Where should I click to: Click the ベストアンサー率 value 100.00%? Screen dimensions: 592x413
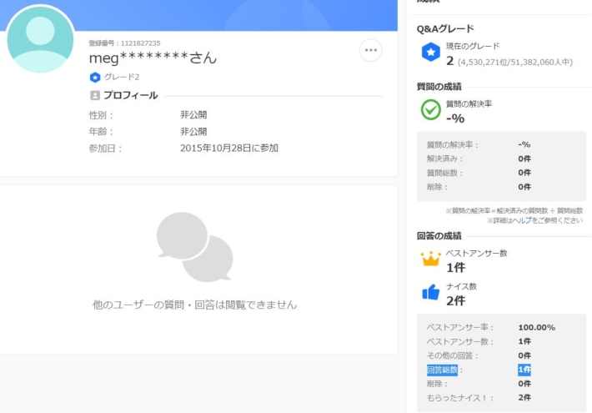coord(536,328)
